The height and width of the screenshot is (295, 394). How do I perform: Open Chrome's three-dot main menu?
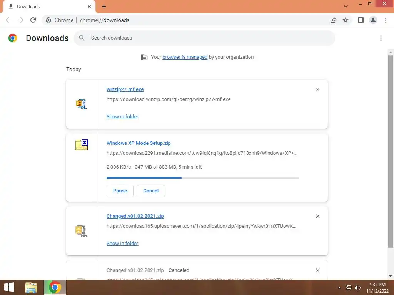point(386,20)
